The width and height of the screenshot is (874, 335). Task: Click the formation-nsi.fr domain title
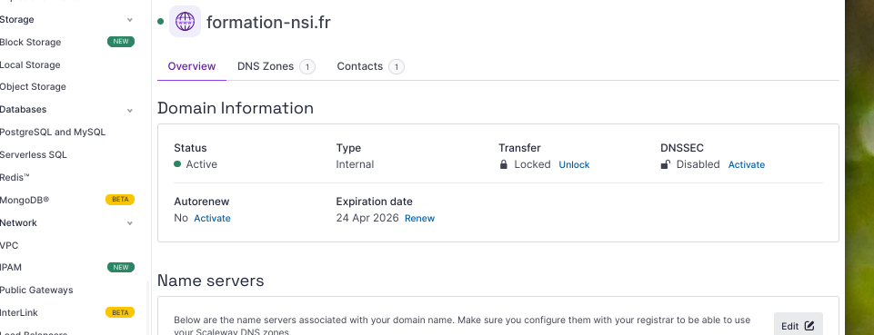tap(268, 23)
